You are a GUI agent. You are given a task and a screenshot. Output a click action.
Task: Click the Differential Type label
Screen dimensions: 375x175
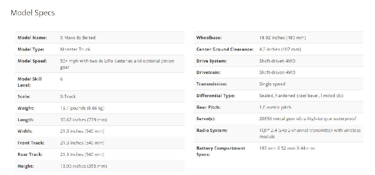click(x=216, y=95)
